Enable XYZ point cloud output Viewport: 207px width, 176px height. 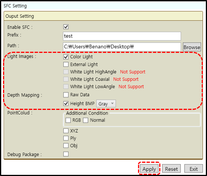[66, 131]
